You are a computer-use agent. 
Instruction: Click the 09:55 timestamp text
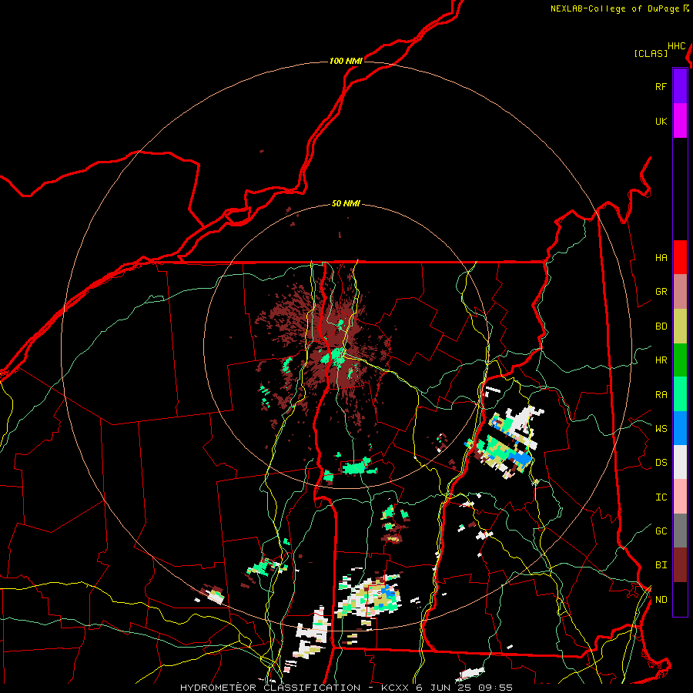point(495,688)
